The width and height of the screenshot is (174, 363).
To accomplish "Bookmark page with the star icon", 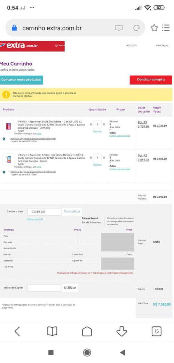I will (x=154, y=28).
